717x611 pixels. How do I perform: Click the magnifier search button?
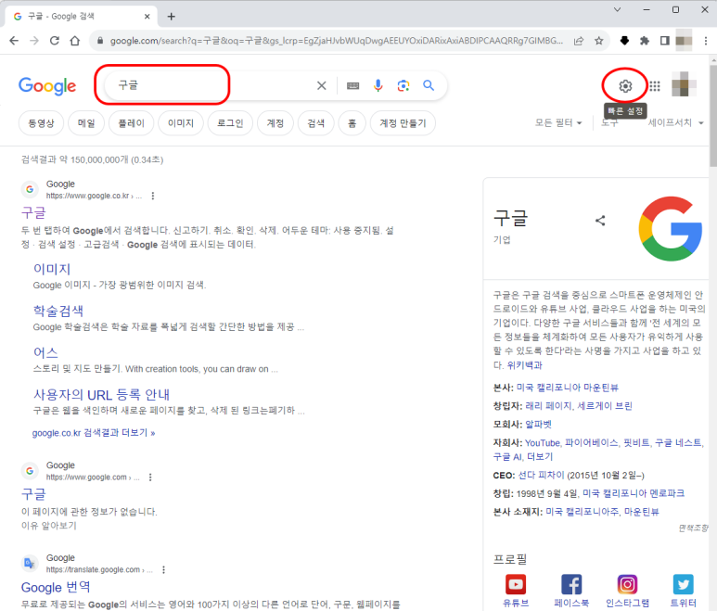pyautogui.click(x=428, y=85)
